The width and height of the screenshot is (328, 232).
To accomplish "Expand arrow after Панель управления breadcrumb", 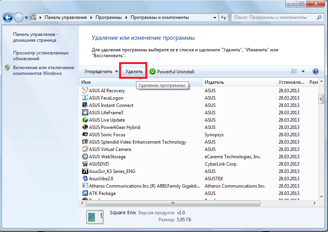I will [x=91, y=18].
